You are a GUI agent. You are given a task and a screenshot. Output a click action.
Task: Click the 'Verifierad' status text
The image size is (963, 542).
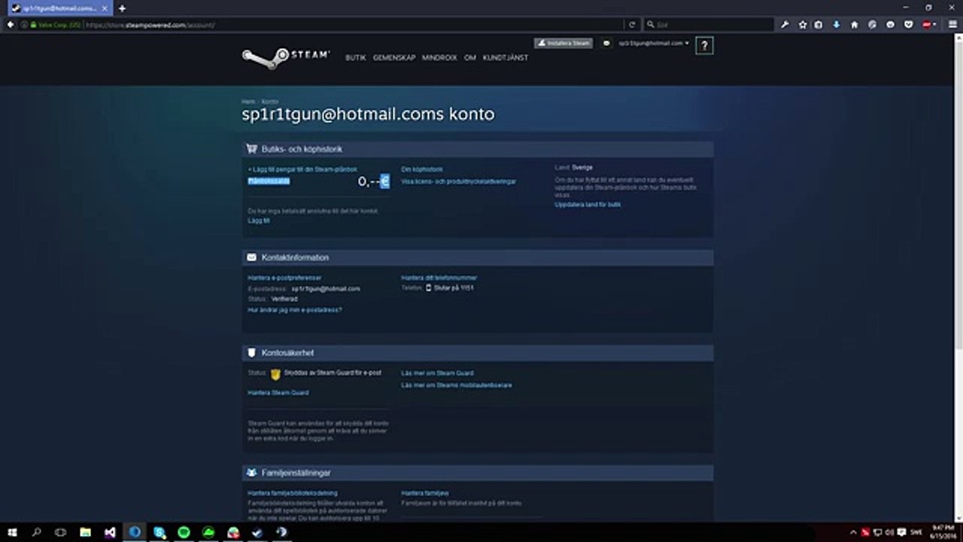[284, 300]
